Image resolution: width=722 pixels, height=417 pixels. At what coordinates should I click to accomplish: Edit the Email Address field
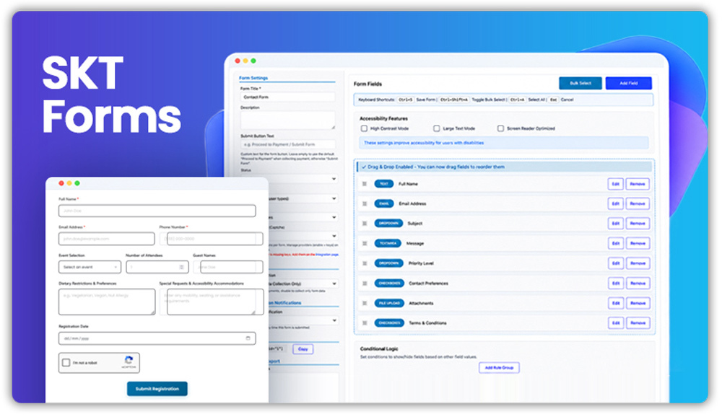point(616,204)
